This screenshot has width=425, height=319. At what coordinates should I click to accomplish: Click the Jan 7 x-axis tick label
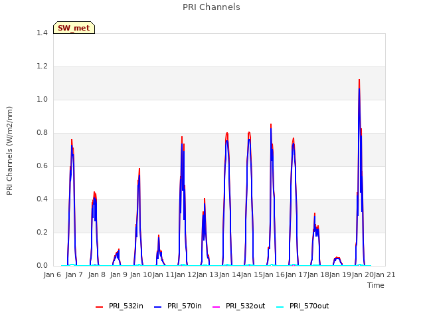(74, 274)
